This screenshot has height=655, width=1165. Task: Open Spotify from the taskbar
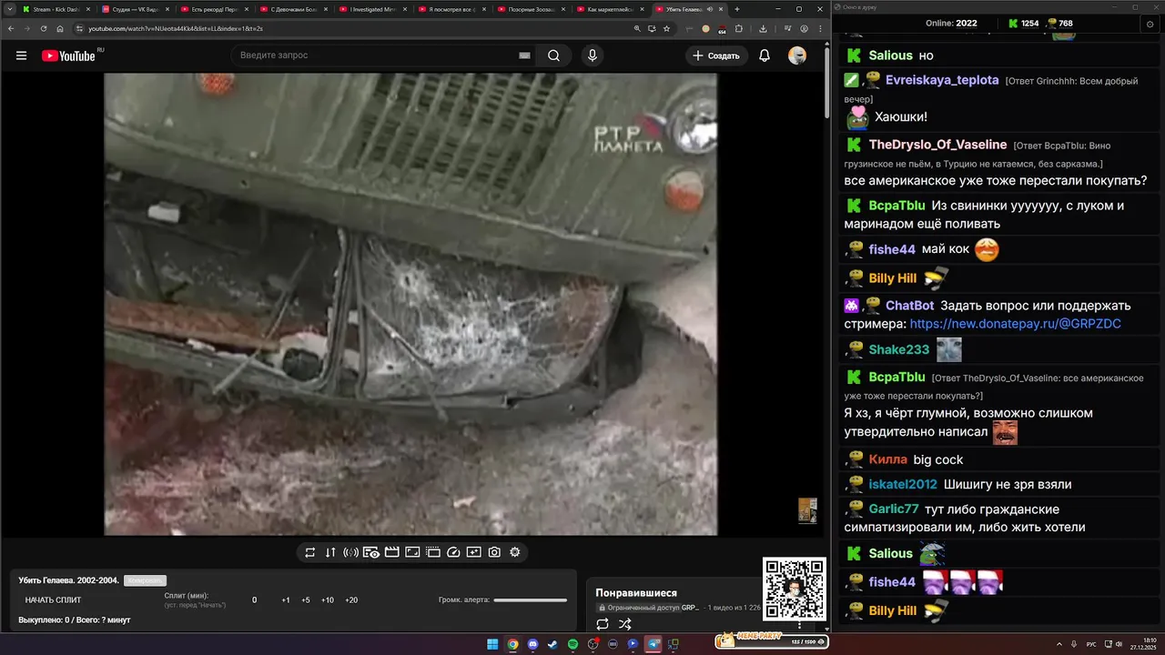(572, 644)
